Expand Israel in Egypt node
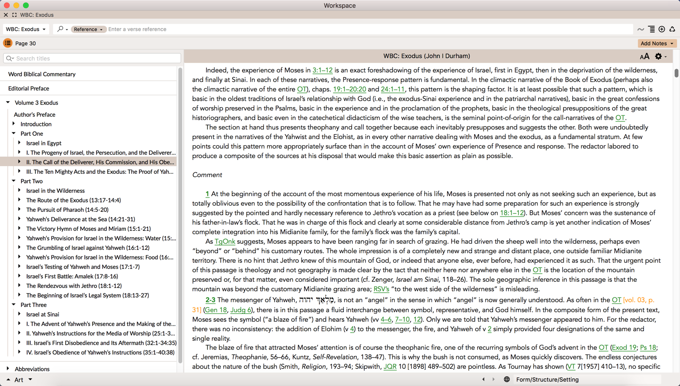This screenshot has height=386, width=680. tap(20, 143)
